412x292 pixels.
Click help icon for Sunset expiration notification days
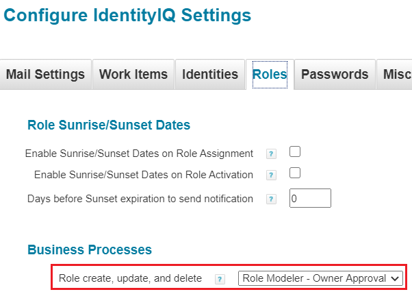pos(272,199)
